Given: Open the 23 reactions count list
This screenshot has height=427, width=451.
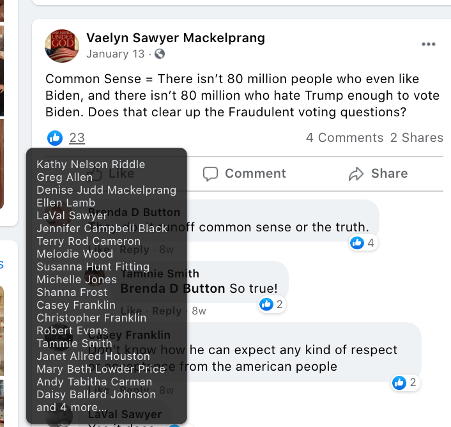Looking at the screenshot, I should (x=77, y=137).
